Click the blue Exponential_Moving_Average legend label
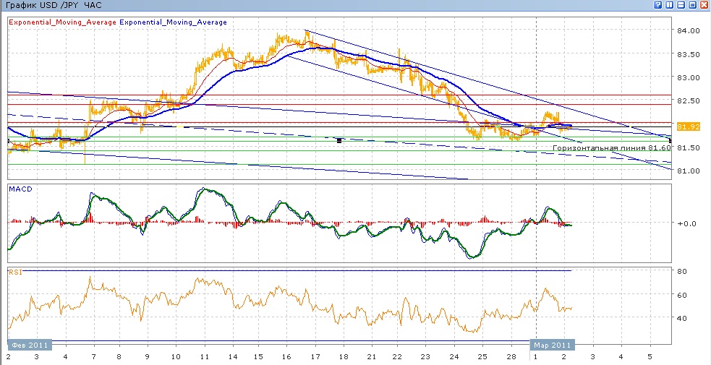The width and height of the screenshot is (711, 365). 173,22
